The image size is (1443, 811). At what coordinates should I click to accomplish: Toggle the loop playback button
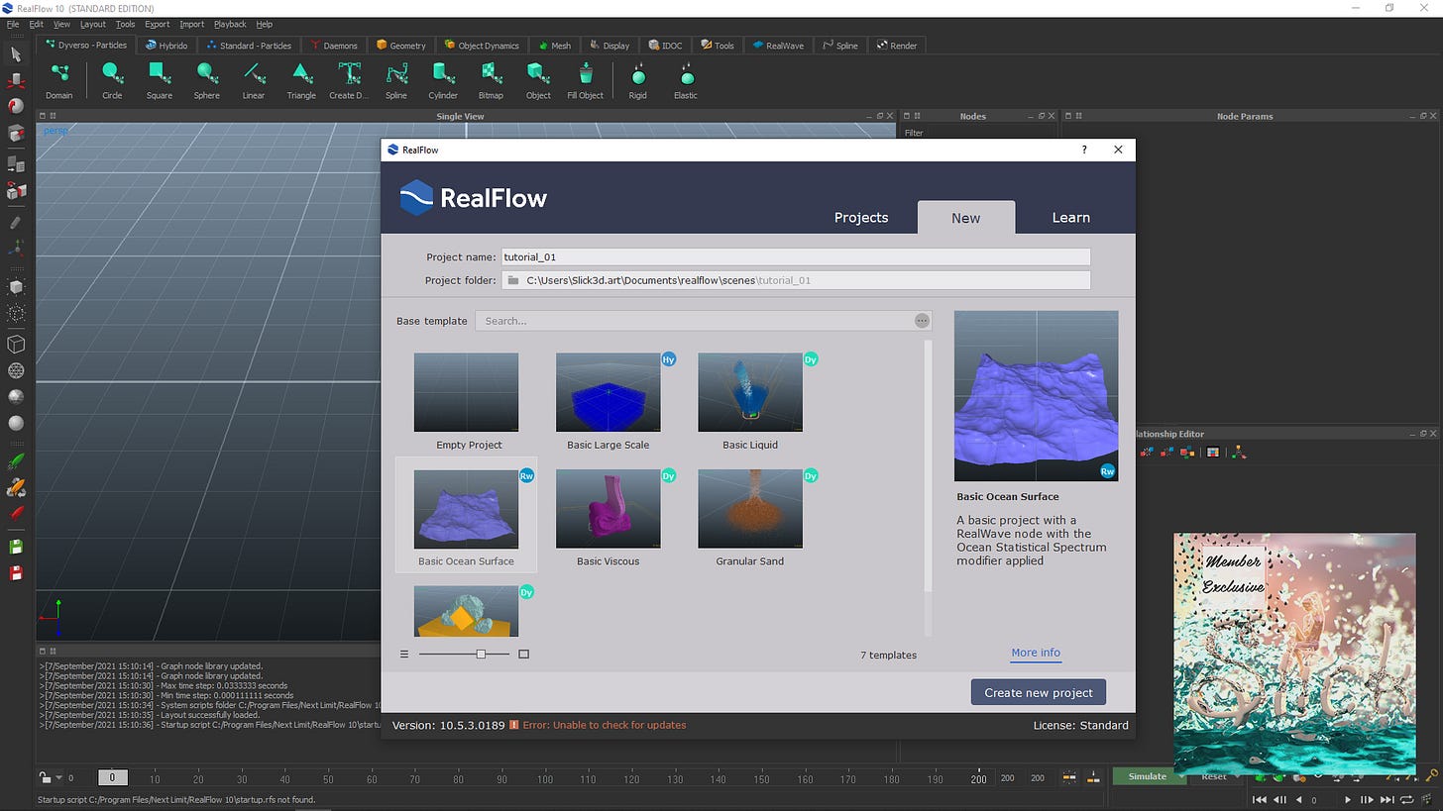tap(1407, 799)
